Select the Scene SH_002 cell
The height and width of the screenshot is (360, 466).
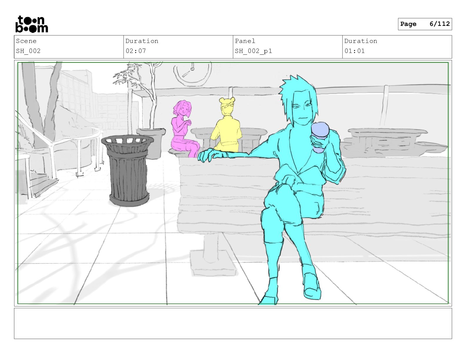69,47
